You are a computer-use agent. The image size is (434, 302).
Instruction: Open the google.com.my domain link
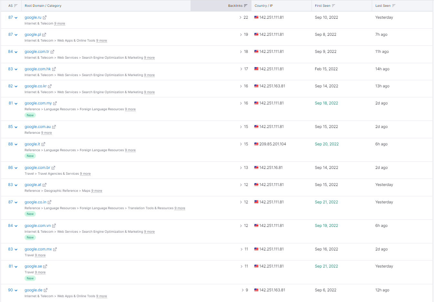[38, 103]
